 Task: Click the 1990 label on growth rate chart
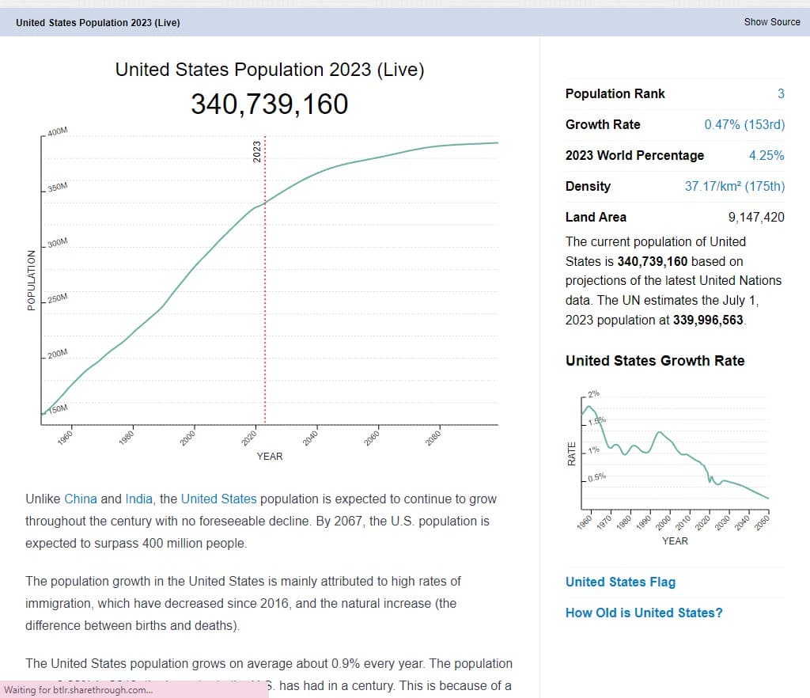(645, 521)
